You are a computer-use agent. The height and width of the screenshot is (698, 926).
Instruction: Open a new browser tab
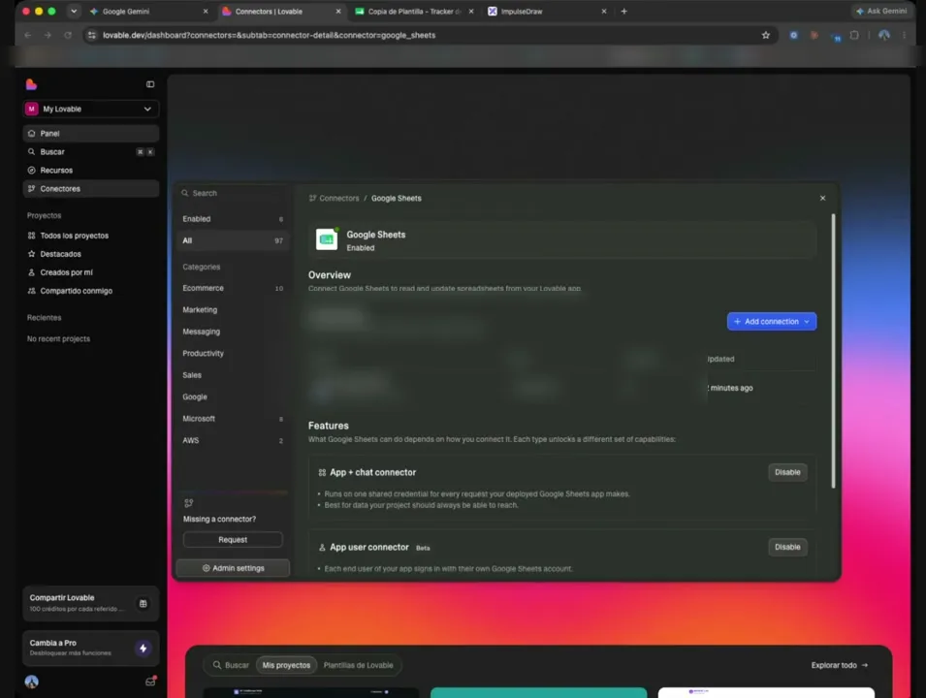623,12
